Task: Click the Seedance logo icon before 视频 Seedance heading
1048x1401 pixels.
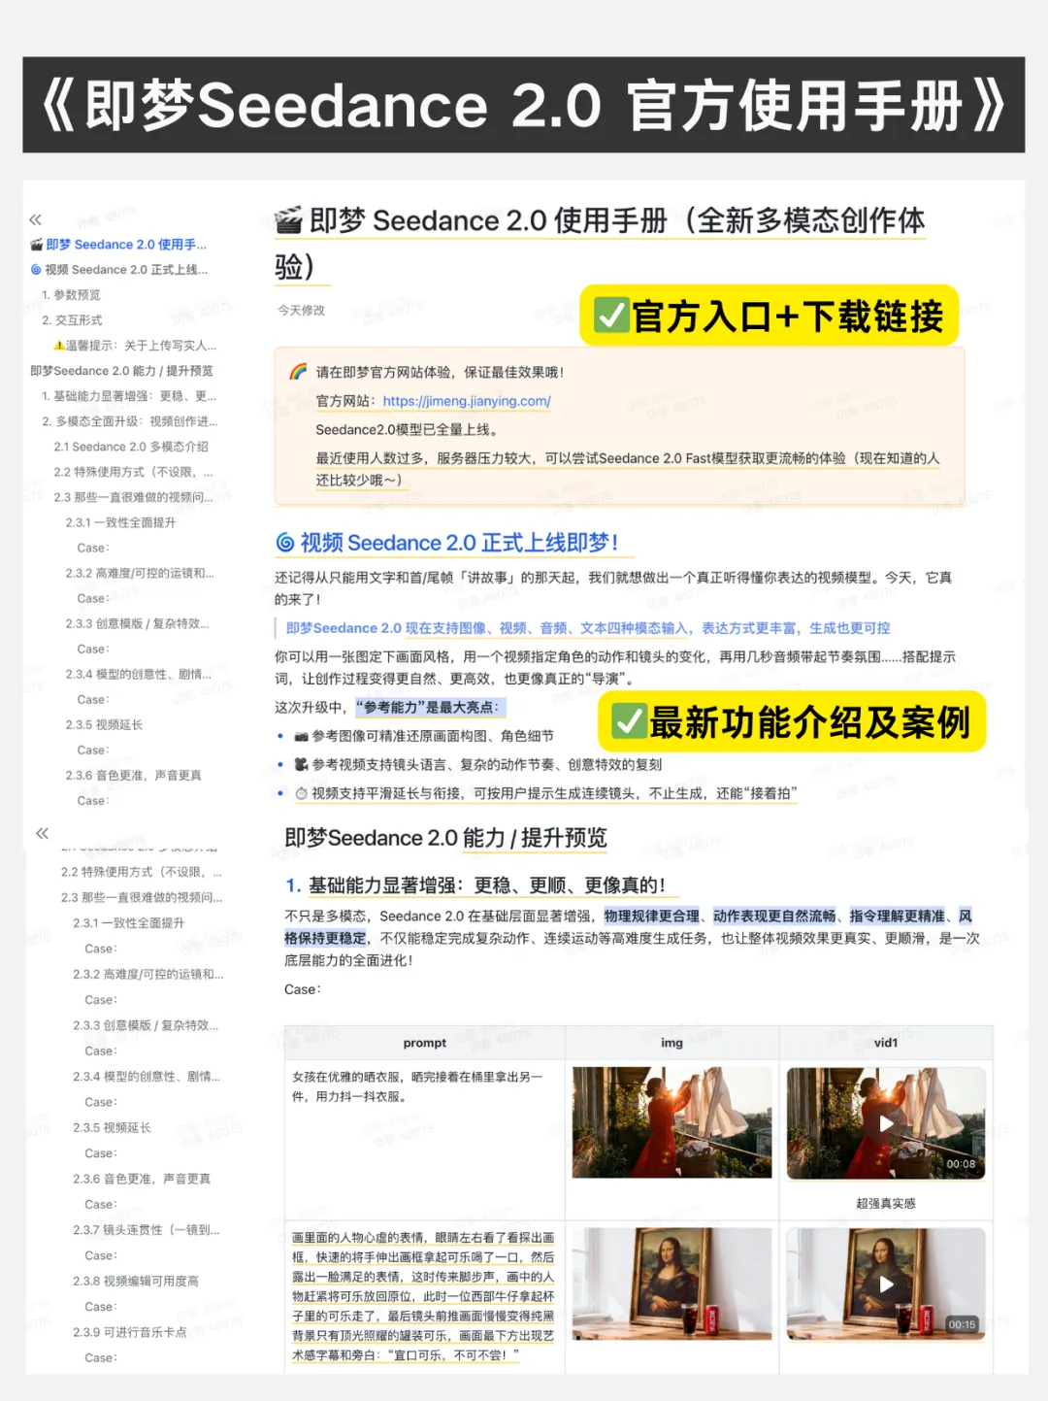Action: coord(285,543)
